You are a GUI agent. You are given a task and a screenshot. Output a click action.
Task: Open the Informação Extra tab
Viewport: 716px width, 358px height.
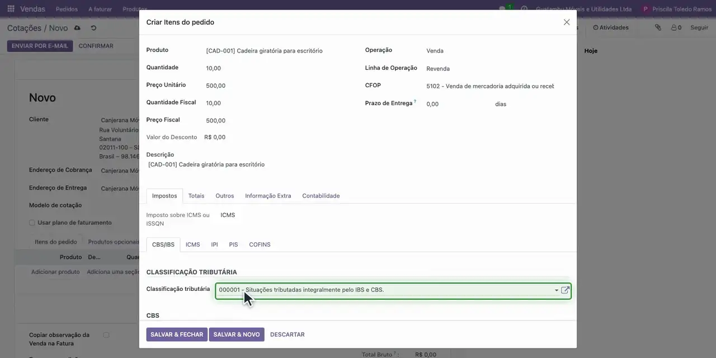(268, 196)
